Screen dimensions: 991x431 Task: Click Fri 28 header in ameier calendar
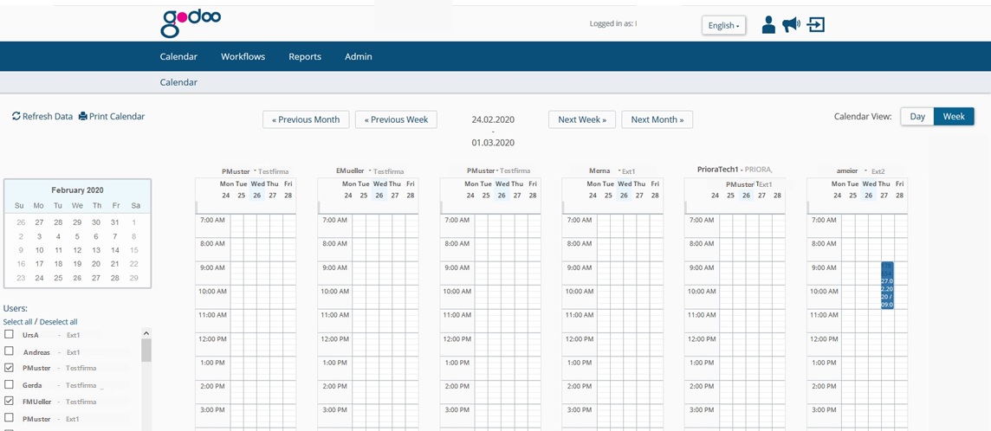coord(900,190)
